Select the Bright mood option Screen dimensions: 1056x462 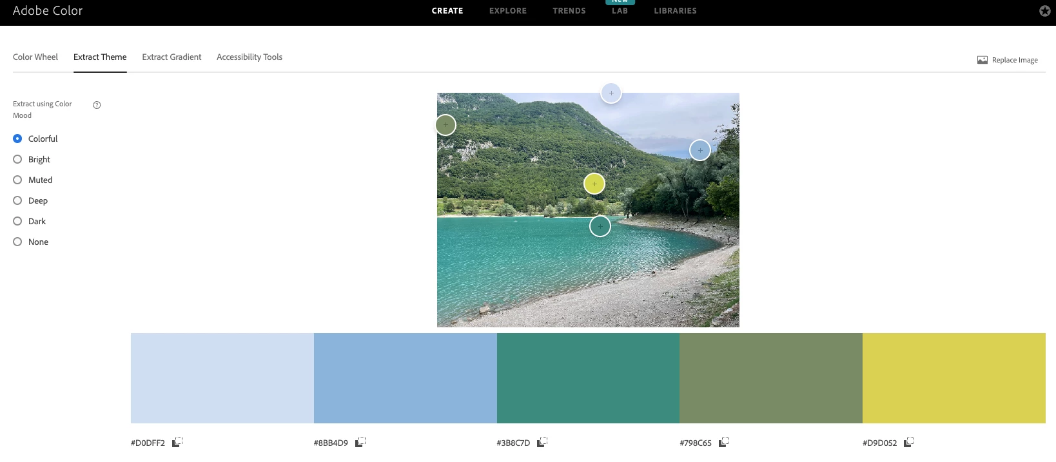[x=32, y=159]
